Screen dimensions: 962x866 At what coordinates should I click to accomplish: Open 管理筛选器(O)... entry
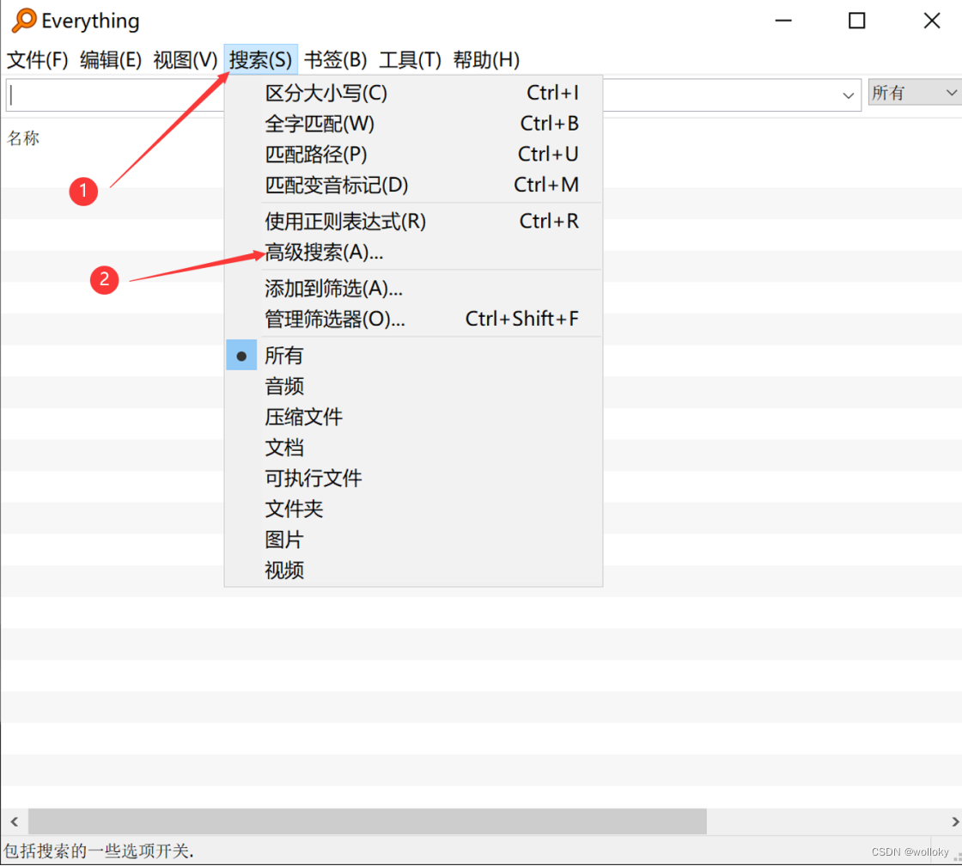point(413,319)
